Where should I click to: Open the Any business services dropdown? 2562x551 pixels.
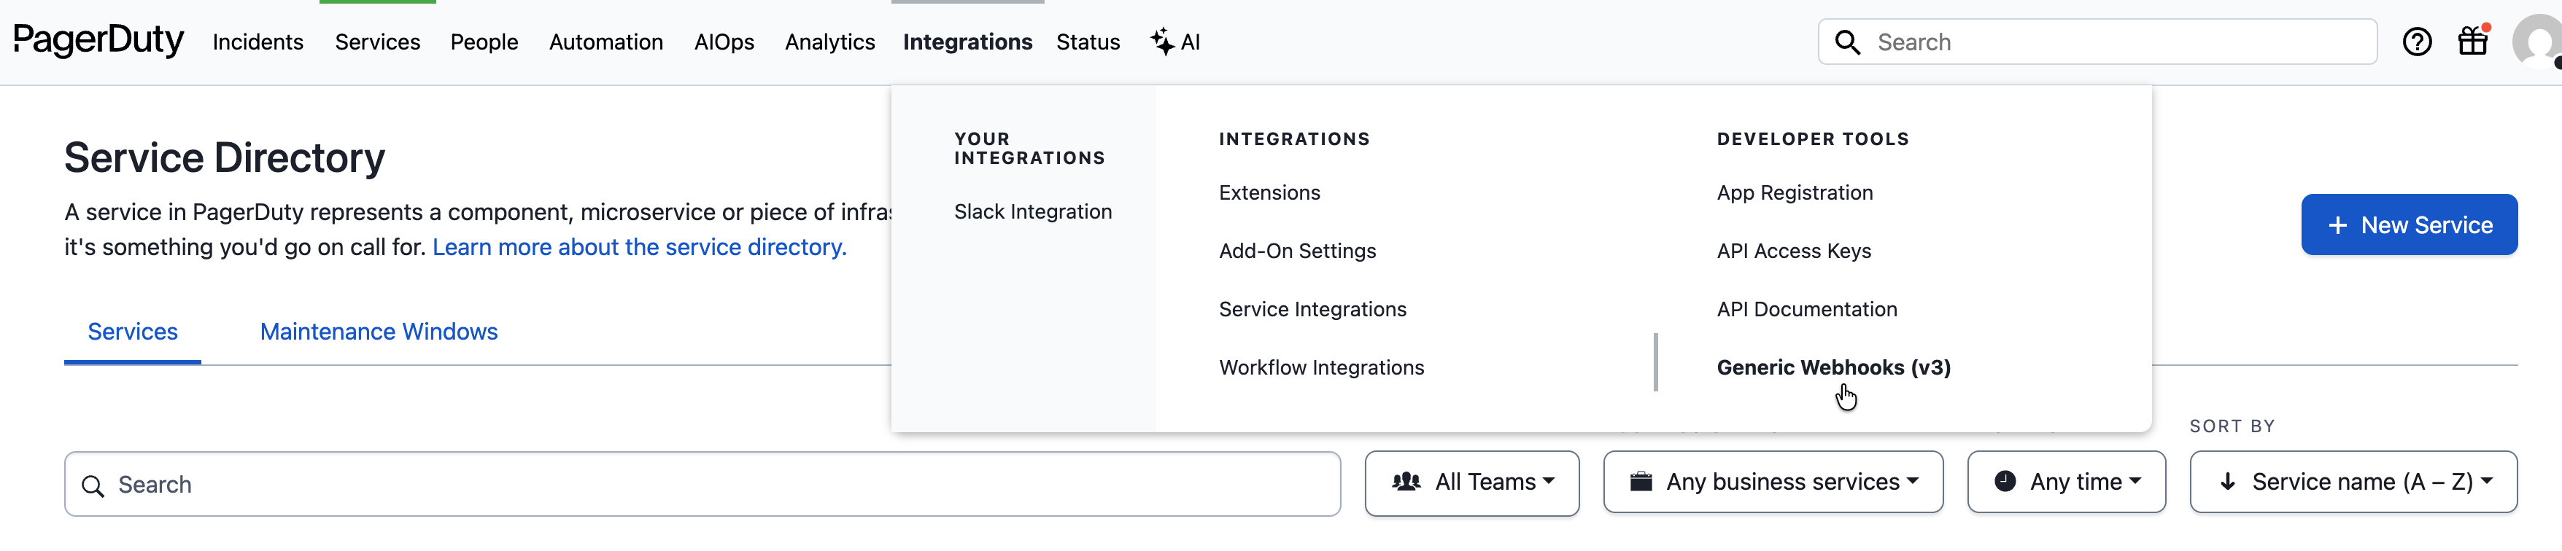(1773, 482)
